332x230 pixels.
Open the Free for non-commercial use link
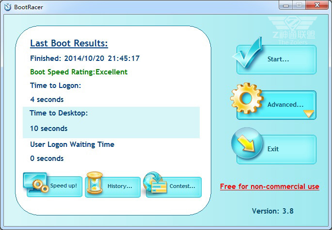click(269, 187)
